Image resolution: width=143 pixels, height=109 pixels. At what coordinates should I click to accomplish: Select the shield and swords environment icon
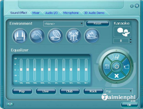click(74, 36)
